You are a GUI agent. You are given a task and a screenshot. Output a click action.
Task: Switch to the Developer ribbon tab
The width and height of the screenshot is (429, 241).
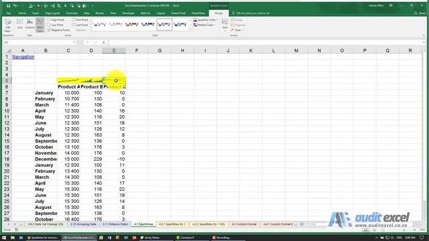point(128,13)
